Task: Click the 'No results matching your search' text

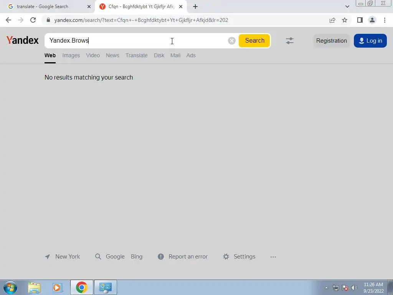Action: coord(89,77)
